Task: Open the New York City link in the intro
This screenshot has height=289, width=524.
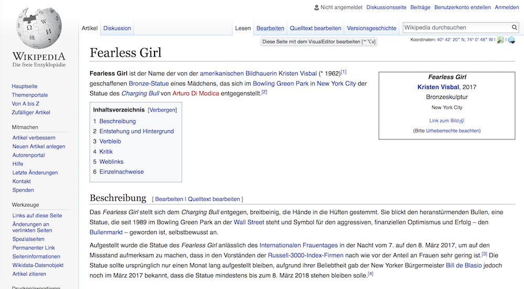Action: (336, 83)
